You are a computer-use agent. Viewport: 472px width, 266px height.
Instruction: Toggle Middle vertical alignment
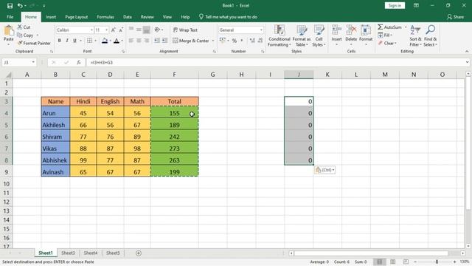(139, 30)
